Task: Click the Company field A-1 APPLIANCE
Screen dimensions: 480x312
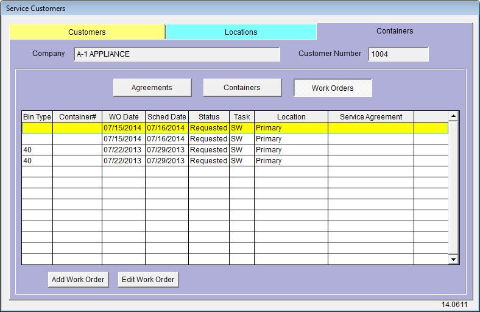Action: 177,54
